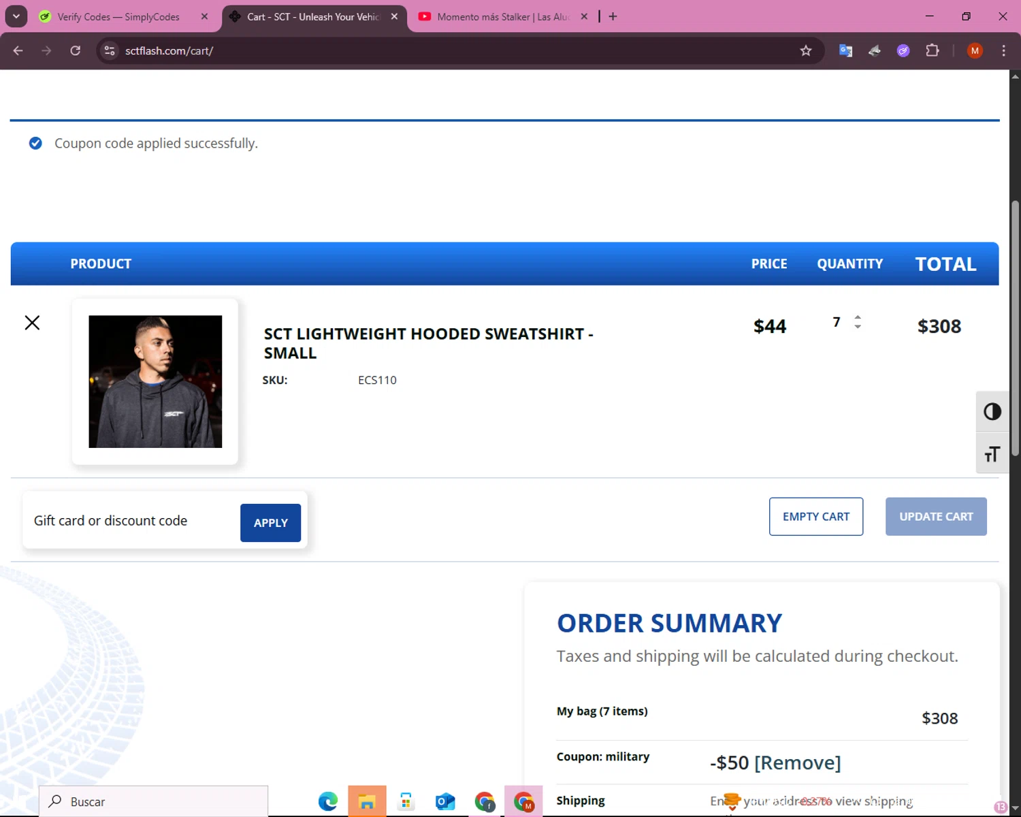This screenshot has width=1021, height=817.
Task: Open the active Chrome icon with M badge
Action: [523, 801]
